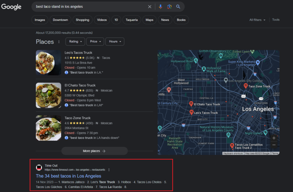Open the Hours filter dropdown
The width and height of the screenshot is (293, 192).
(115, 41)
